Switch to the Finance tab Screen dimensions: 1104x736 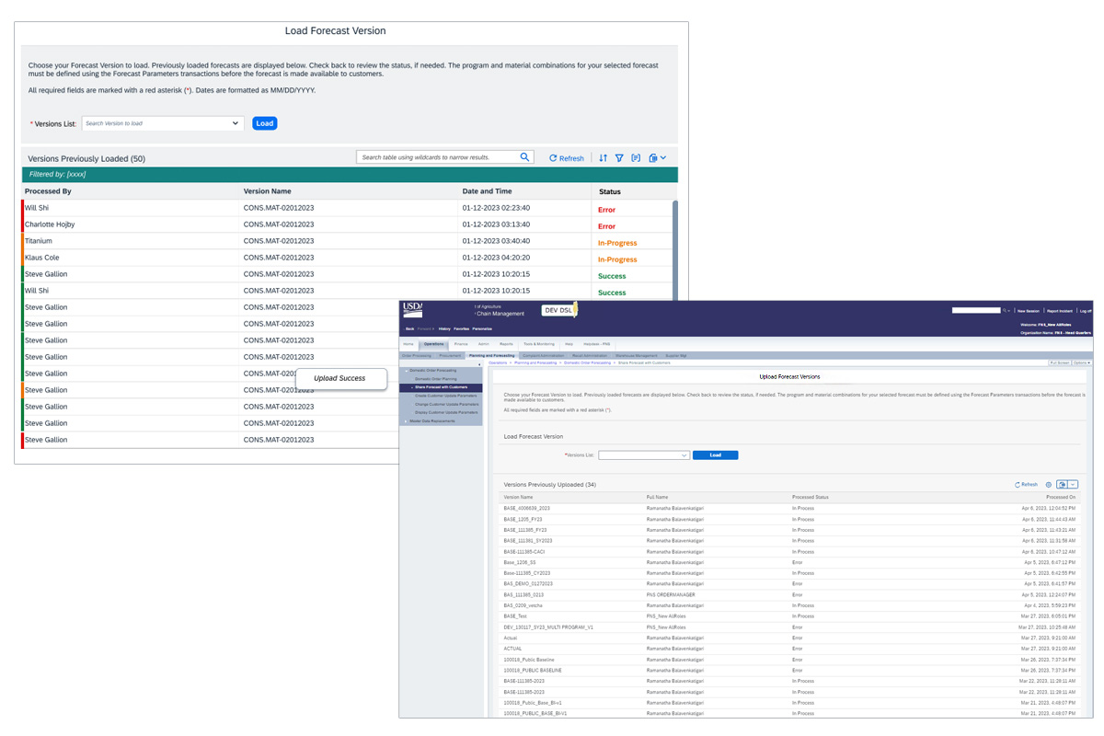pos(461,344)
